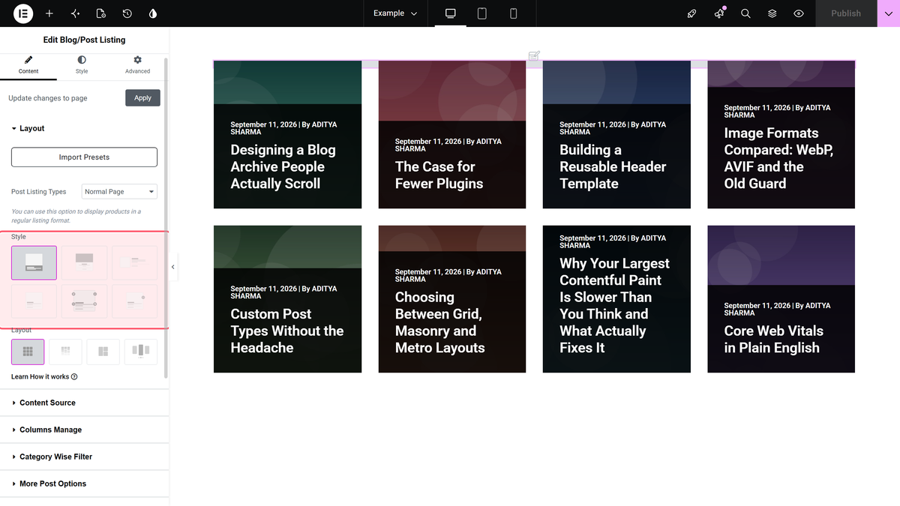Click the help icon beside Learn How it works
900x506 pixels.
(x=74, y=377)
